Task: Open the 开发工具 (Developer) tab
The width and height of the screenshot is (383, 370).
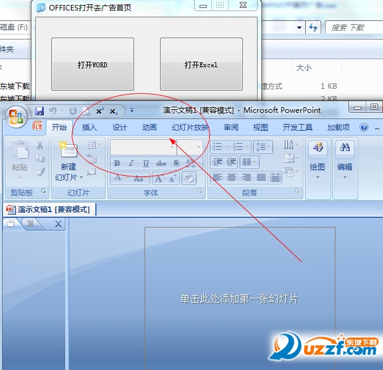Action: (298, 127)
